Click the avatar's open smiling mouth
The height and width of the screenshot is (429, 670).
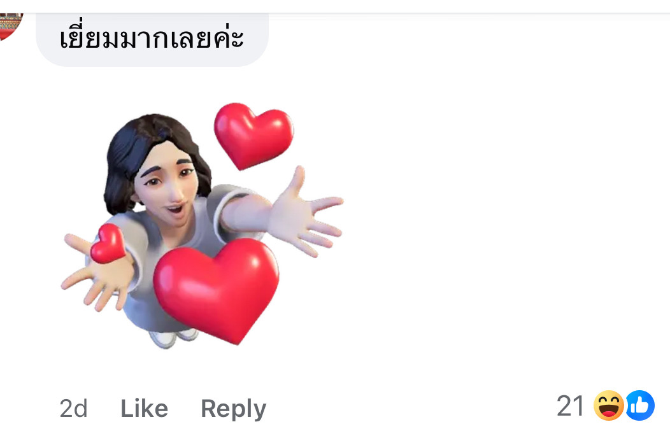[175, 210]
